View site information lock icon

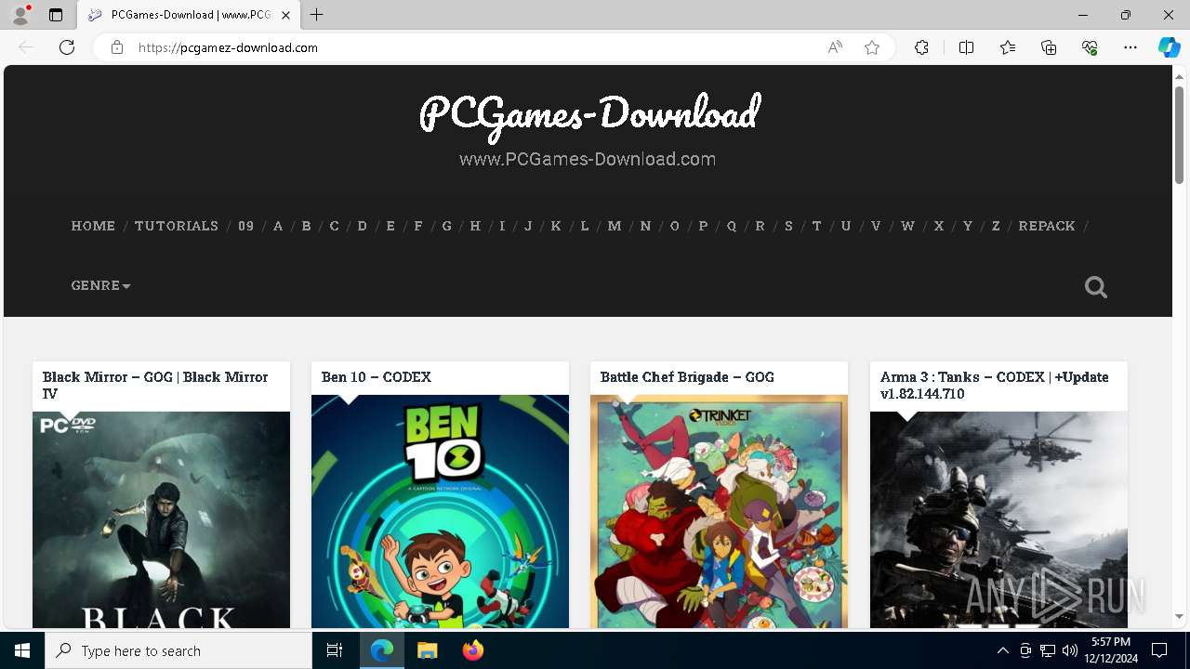[x=117, y=47]
